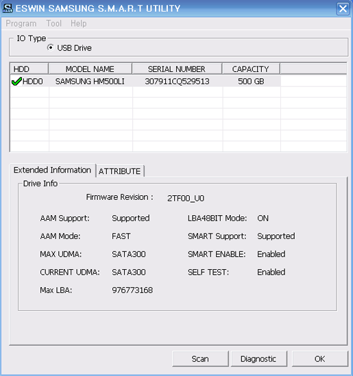
Task: Click the 500 GB capacity cell
Action: (251, 82)
